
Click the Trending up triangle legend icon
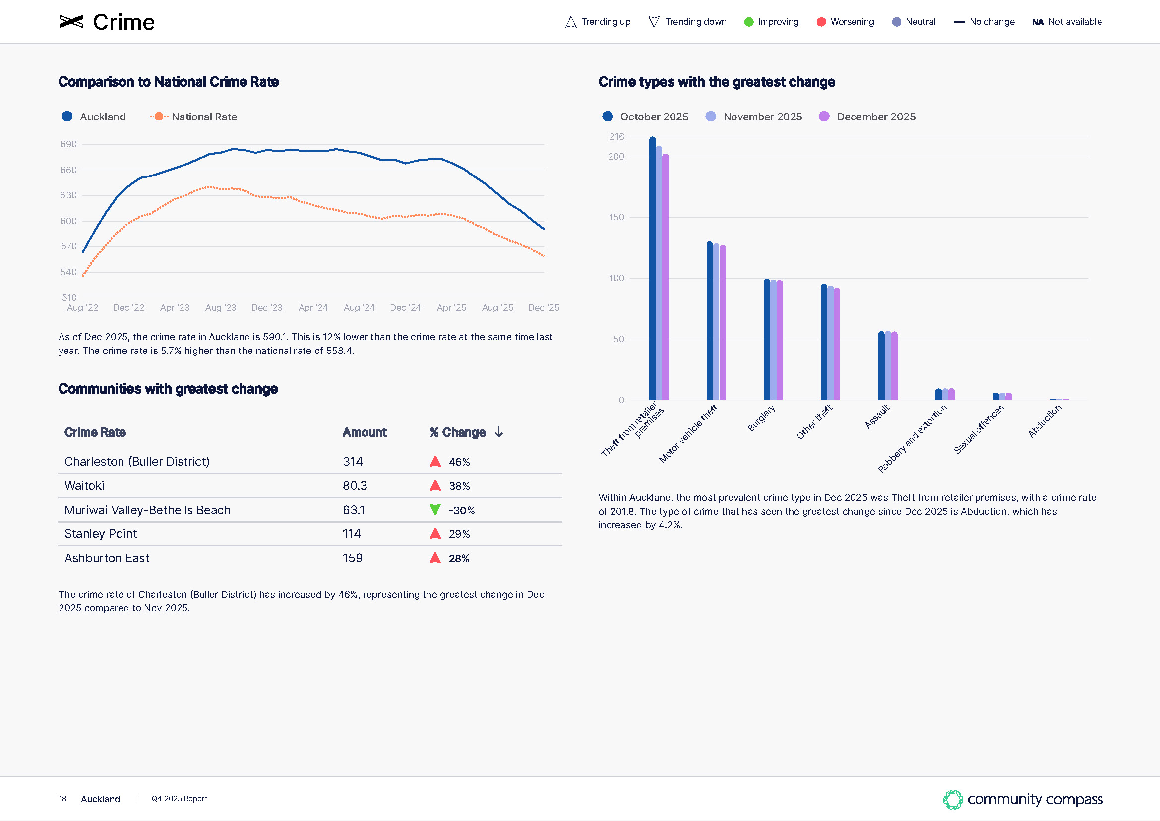(570, 22)
